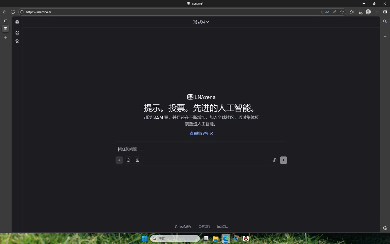Open the 这个怎么运作 footer link
This screenshot has width=390, height=244.
click(x=183, y=227)
